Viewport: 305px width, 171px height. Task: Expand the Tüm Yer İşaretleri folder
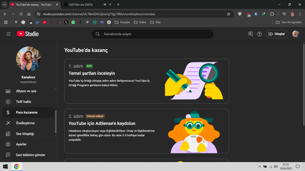tap(289, 22)
